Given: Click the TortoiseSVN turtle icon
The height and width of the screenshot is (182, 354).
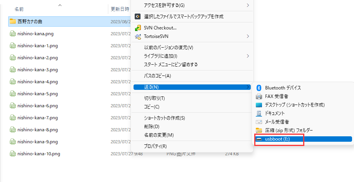Looking at the screenshot, I should tap(137, 36).
